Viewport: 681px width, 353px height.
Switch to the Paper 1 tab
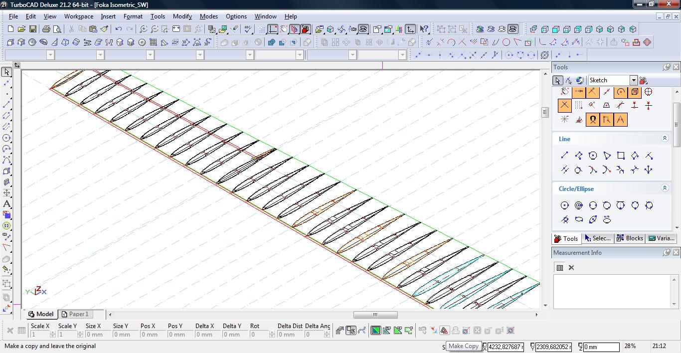[x=75, y=314]
